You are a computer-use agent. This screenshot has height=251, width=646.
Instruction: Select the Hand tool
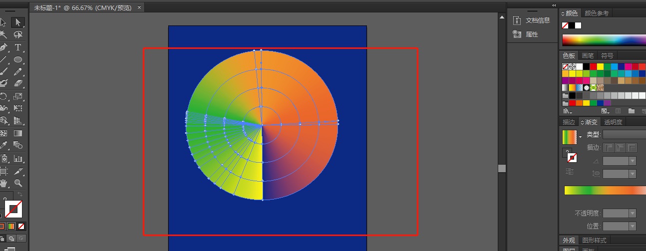click(x=3, y=183)
